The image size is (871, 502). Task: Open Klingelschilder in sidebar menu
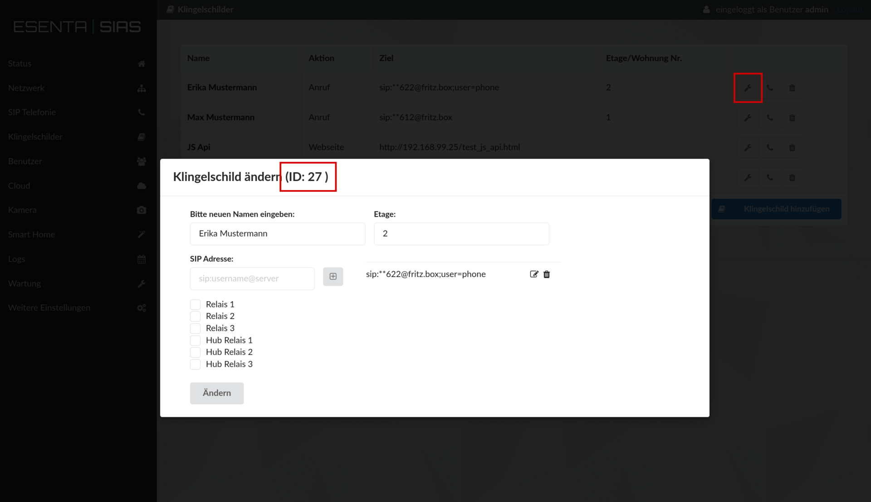coord(77,136)
